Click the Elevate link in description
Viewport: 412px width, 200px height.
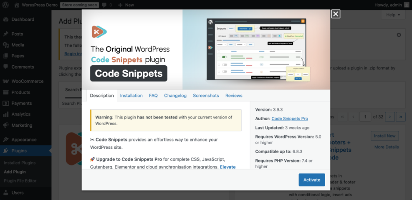click(228, 167)
